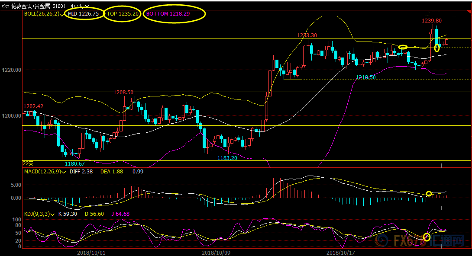Select the BOTTOM 1218.29 band label
This screenshot has width=472, height=256.
(174, 14)
